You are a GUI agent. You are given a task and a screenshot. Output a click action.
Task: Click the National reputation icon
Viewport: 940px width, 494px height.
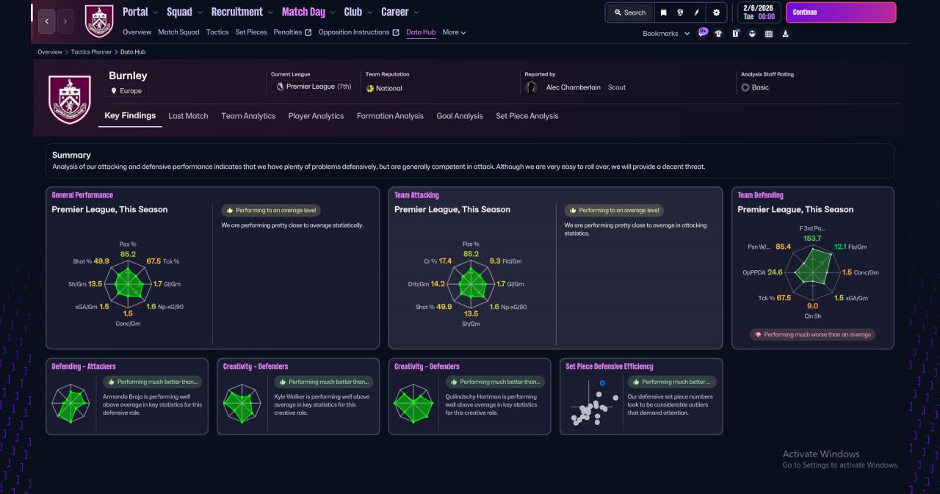[x=370, y=88]
